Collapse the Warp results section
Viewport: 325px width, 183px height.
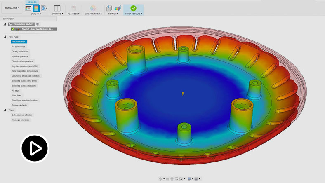click(x=5, y=110)
